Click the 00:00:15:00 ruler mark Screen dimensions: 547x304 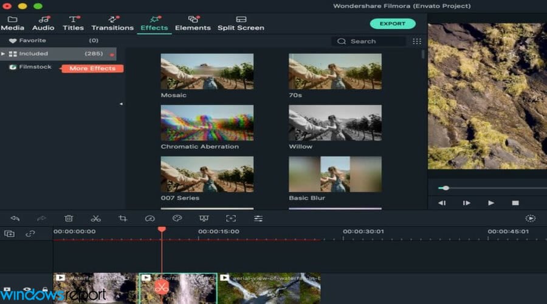pyautogui.click(x=219, y=232)
